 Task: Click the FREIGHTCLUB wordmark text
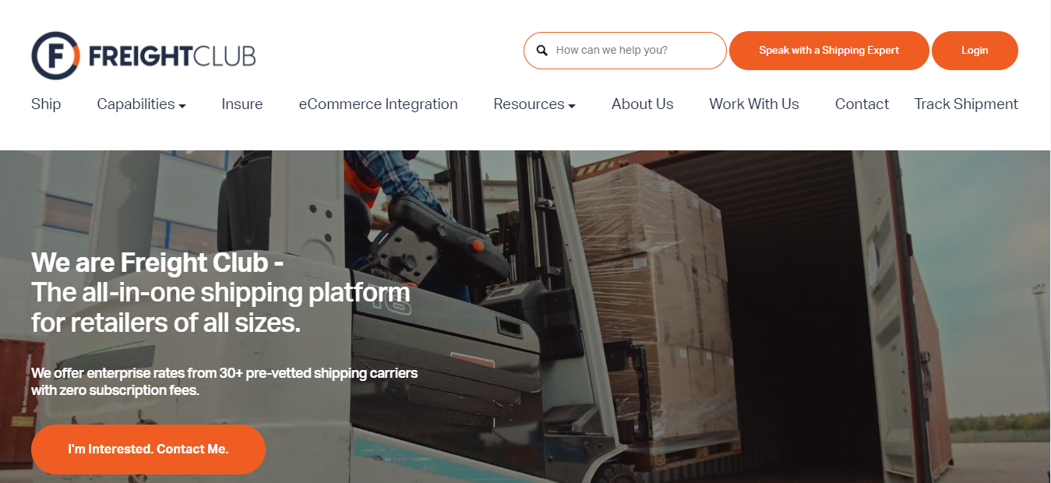point(172,56)
